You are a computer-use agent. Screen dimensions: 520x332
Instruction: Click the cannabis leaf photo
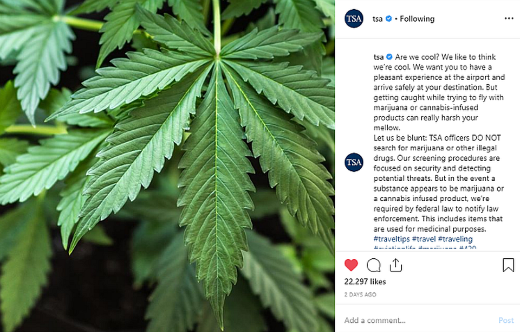click(167, 166)
